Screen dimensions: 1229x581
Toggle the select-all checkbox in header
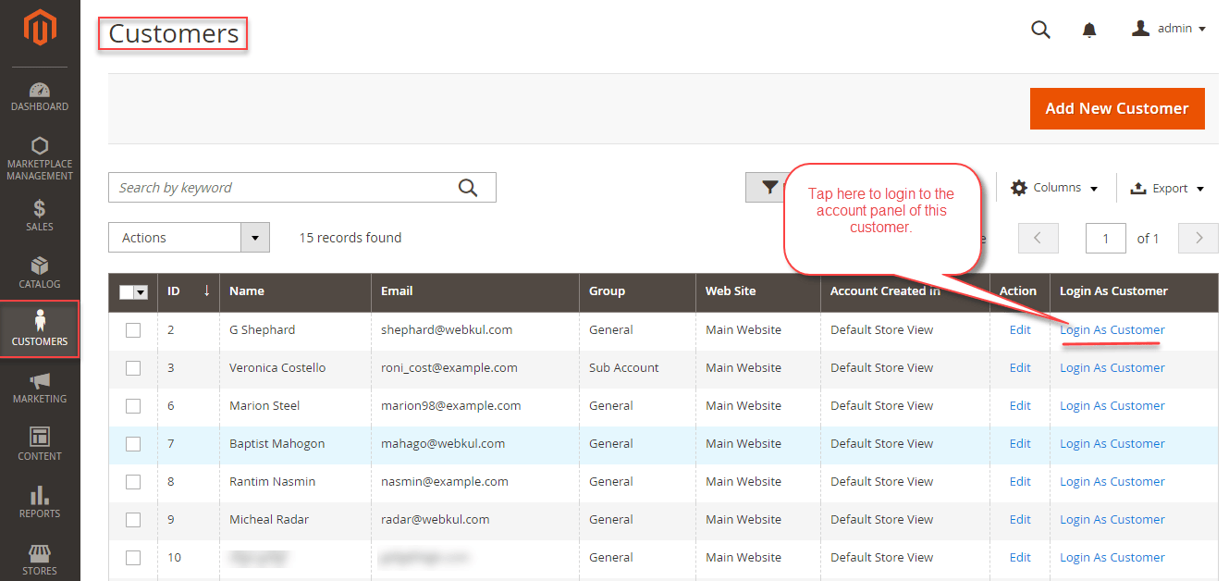(127, 292)
